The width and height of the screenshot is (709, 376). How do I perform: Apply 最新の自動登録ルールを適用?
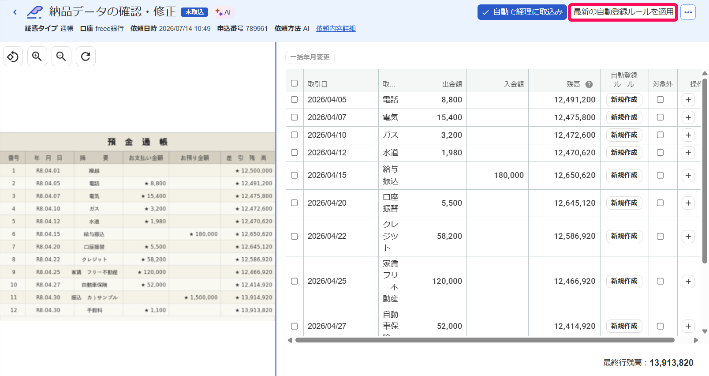623,12
